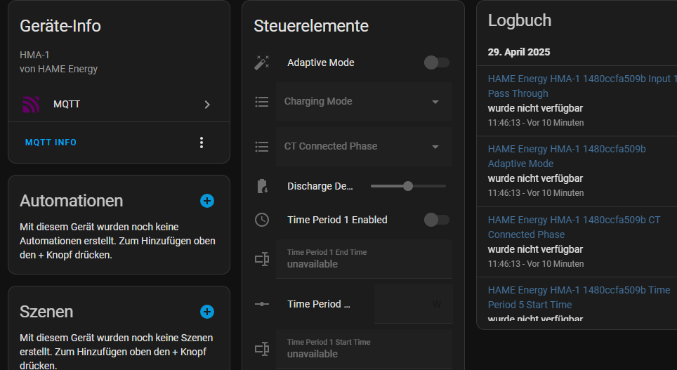Click the Logbuch heading
677x370 pixels.
point(520,20)
